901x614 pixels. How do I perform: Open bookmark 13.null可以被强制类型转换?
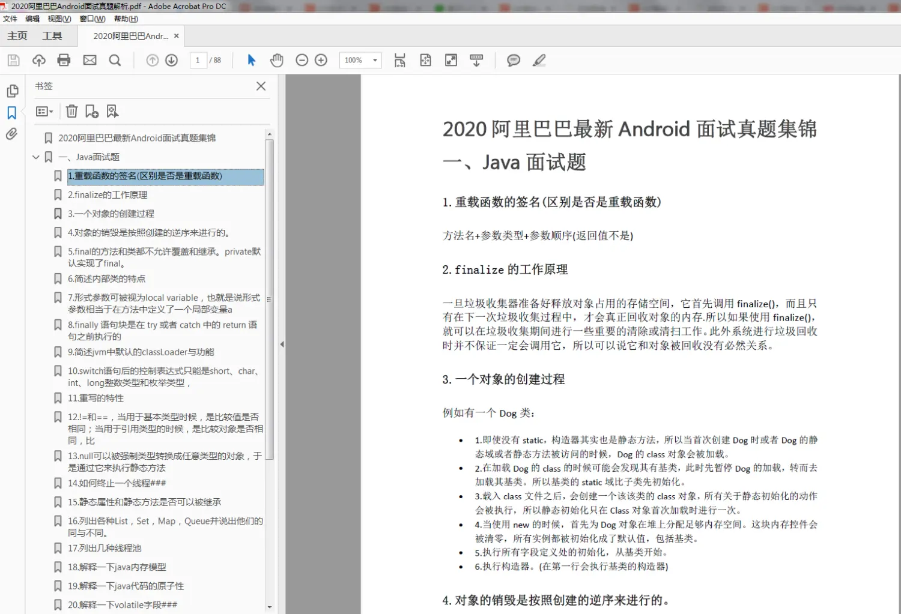point(165,462)
